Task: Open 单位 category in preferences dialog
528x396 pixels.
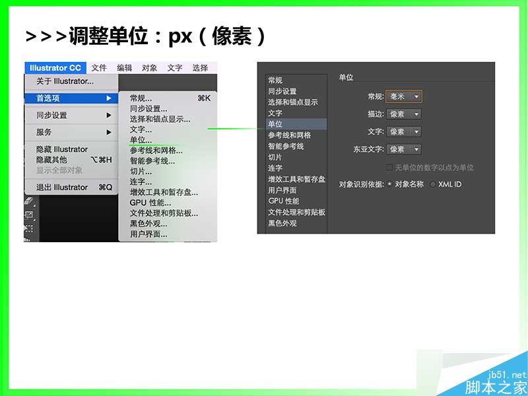Action: coord(296,124)
